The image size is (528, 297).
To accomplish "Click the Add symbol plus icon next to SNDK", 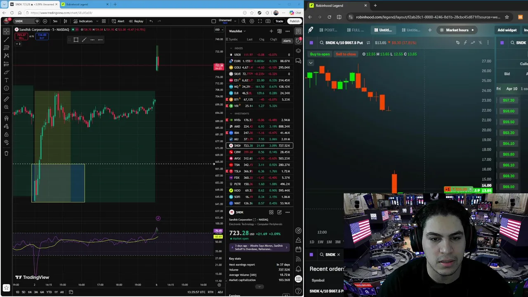I will (x=45, y=21).
